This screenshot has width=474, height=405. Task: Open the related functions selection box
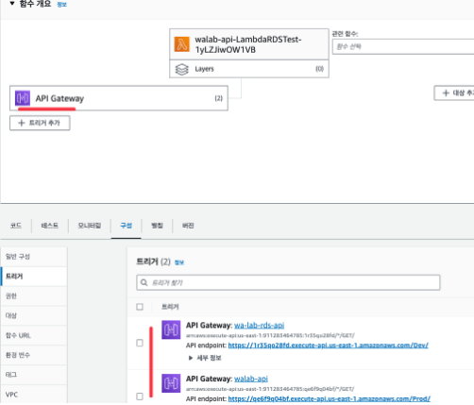click(403, 46)
